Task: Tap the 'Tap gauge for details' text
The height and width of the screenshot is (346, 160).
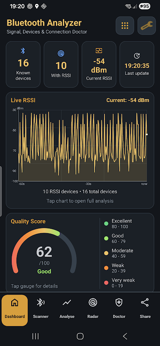Action: [34, 286]
